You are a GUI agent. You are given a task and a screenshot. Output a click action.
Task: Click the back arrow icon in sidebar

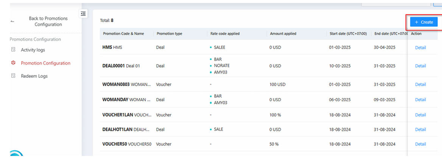12,22
